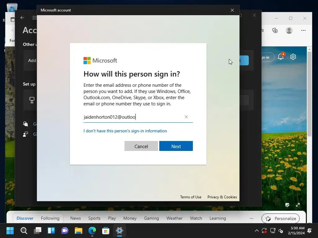Cancel the add person dialog

pos(141,146)
